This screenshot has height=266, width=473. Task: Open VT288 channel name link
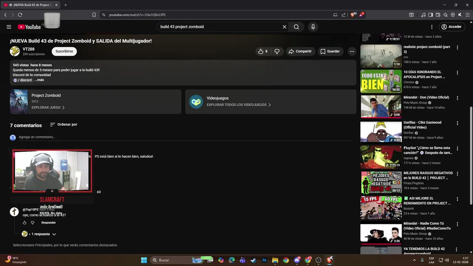[x=28, y=49]
